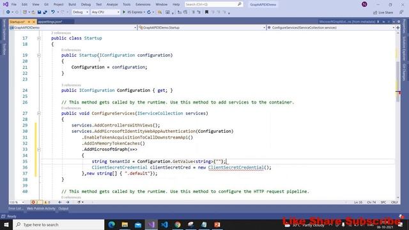Open the Error List panel tab

15,208
